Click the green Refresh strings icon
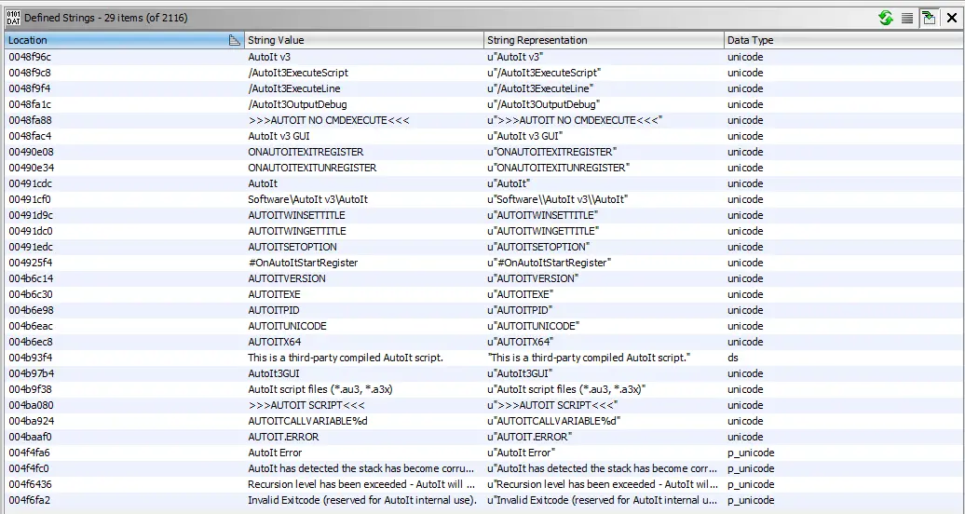Image resolution: width=965 pixels, height=514 pixels. (x=886, y=18)
